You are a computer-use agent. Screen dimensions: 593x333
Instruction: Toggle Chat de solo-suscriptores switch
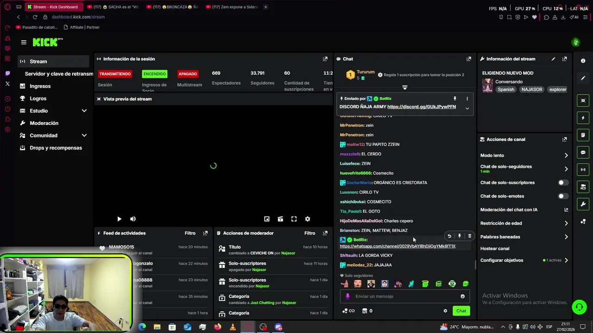click(562, 183)
